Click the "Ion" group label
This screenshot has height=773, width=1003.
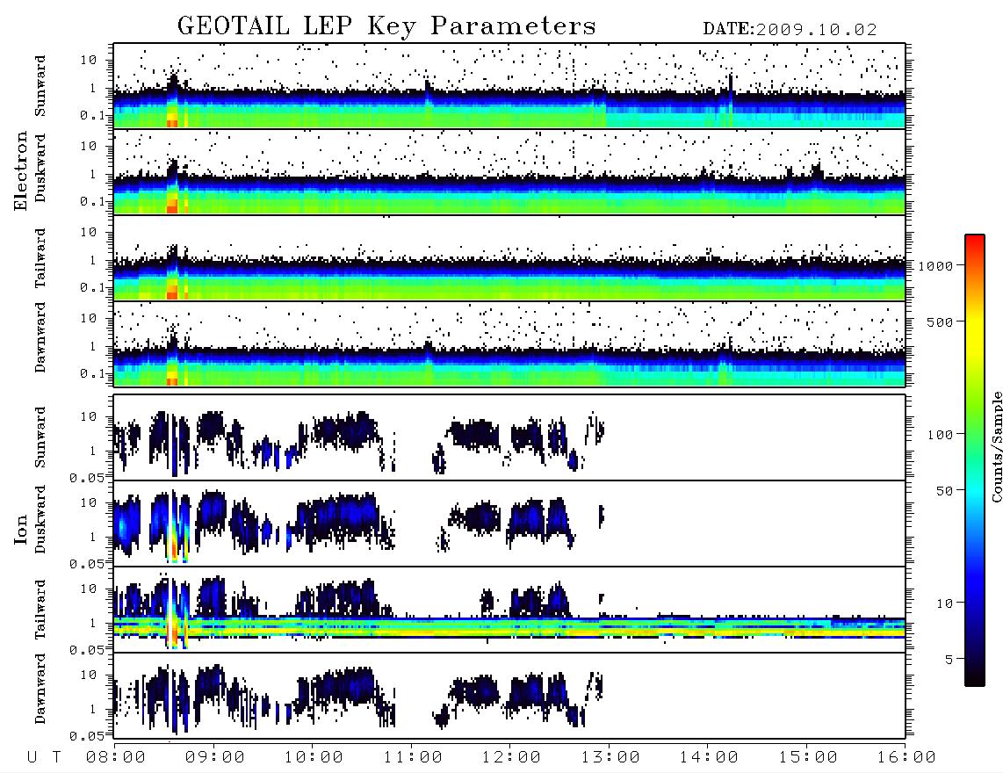click(x=21, y=529)
